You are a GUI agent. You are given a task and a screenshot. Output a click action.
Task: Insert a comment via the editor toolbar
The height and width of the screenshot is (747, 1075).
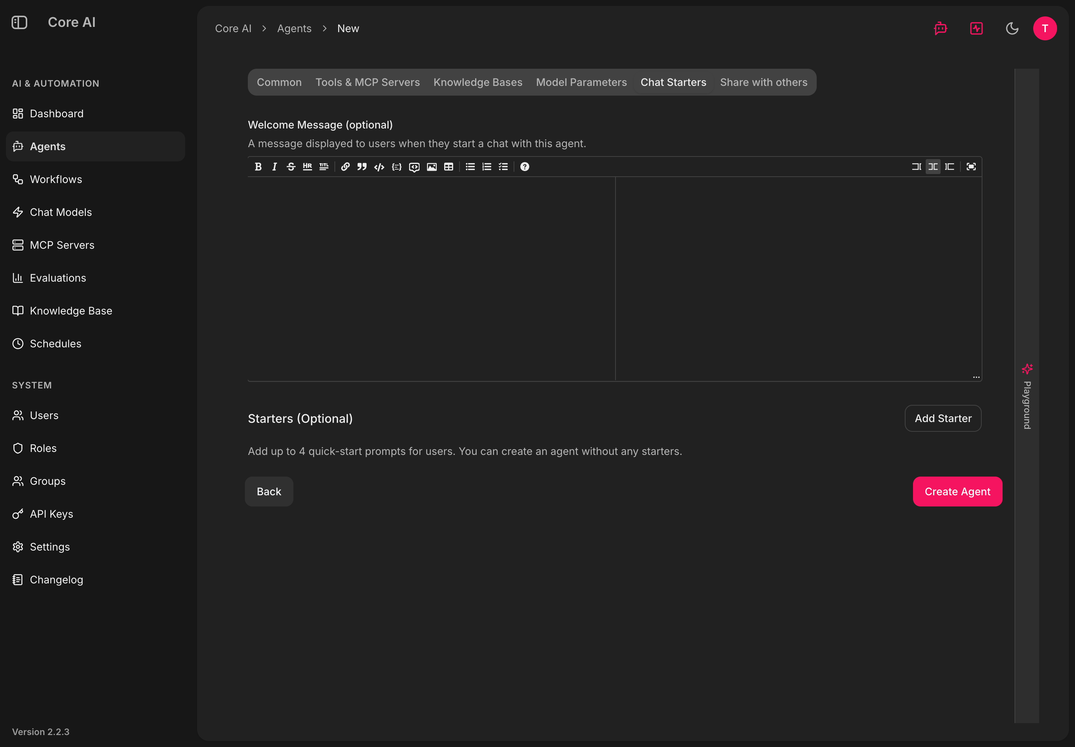[x=414, y=167]
